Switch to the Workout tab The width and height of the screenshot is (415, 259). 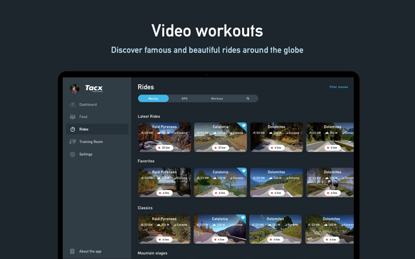217,99
